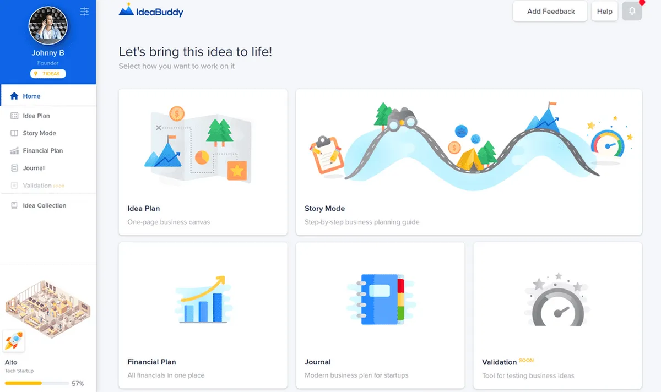
Task: Click the Help button
Action: (x=604, y=11)
